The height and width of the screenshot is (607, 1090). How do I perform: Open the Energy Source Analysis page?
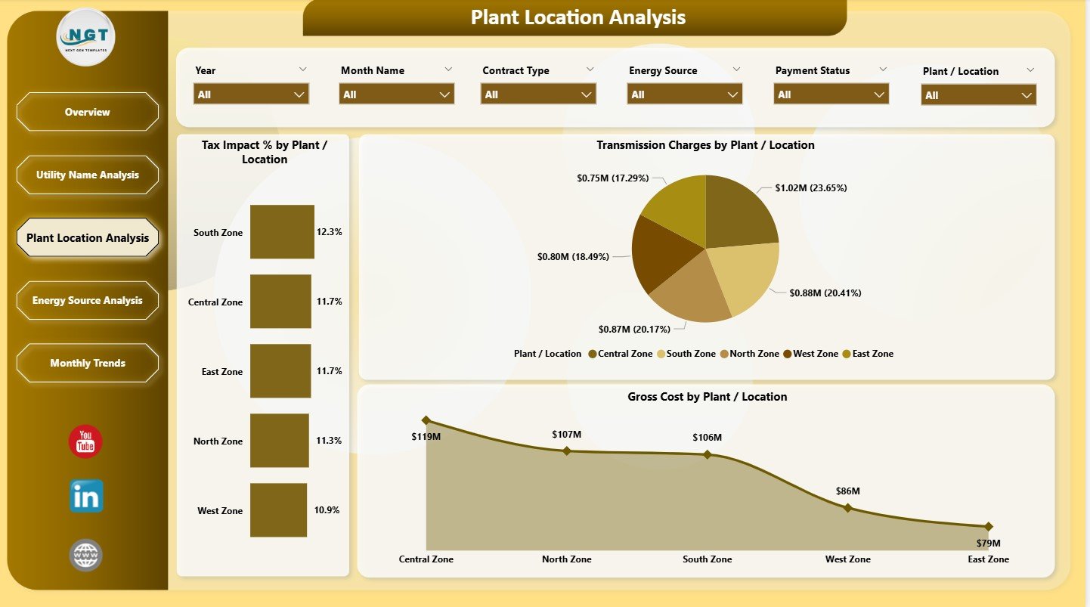pos(87,300)
